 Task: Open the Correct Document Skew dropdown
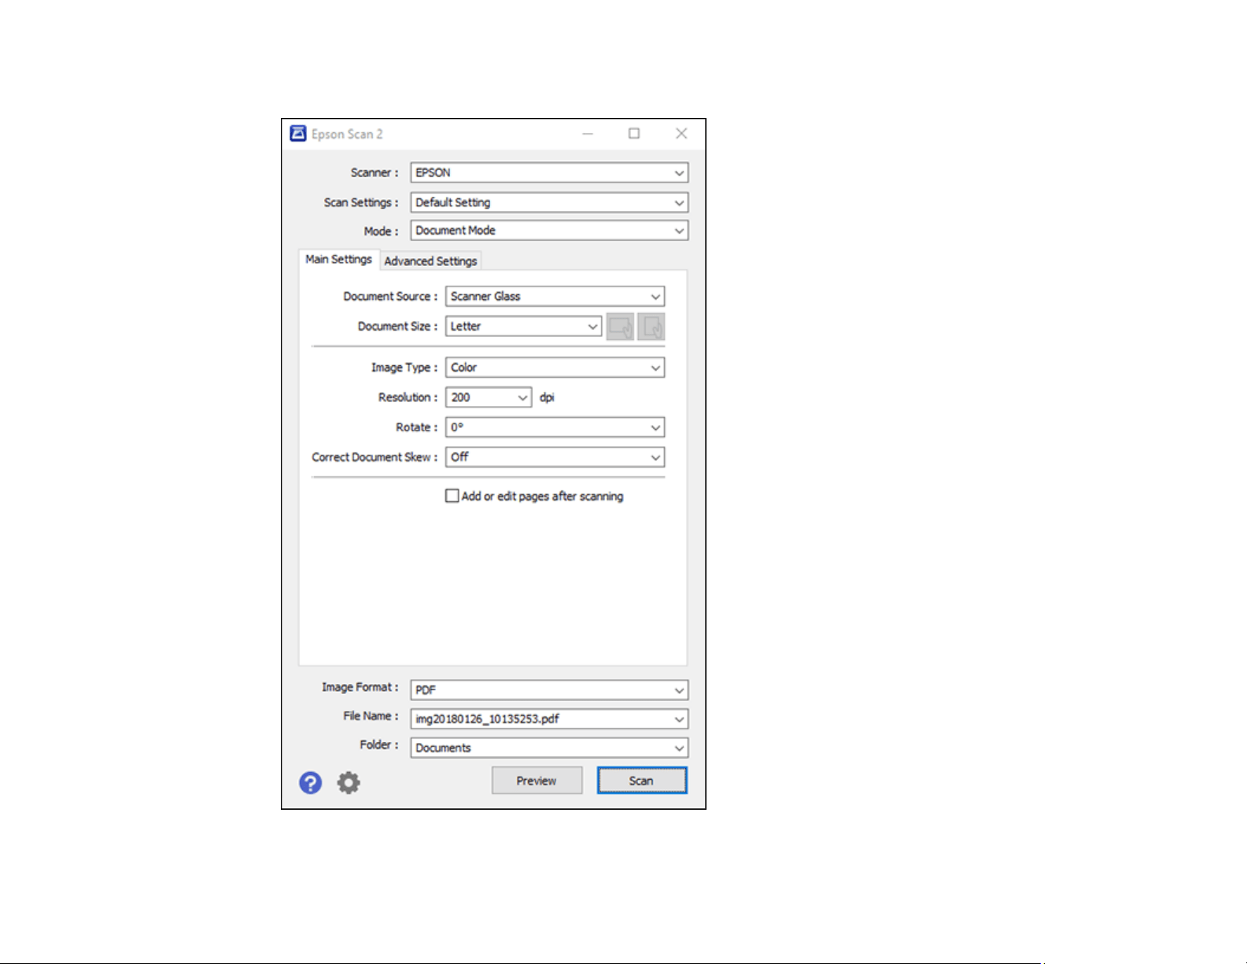point(555,457)
